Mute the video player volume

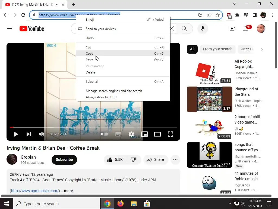[41, 134]
